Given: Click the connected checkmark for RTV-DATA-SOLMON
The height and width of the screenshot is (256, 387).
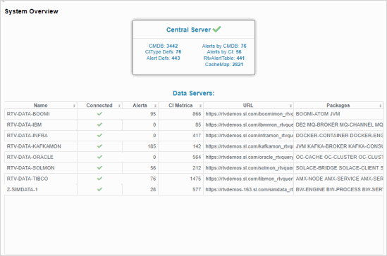Looking at the screenshot, I should [x=99, y=168].
